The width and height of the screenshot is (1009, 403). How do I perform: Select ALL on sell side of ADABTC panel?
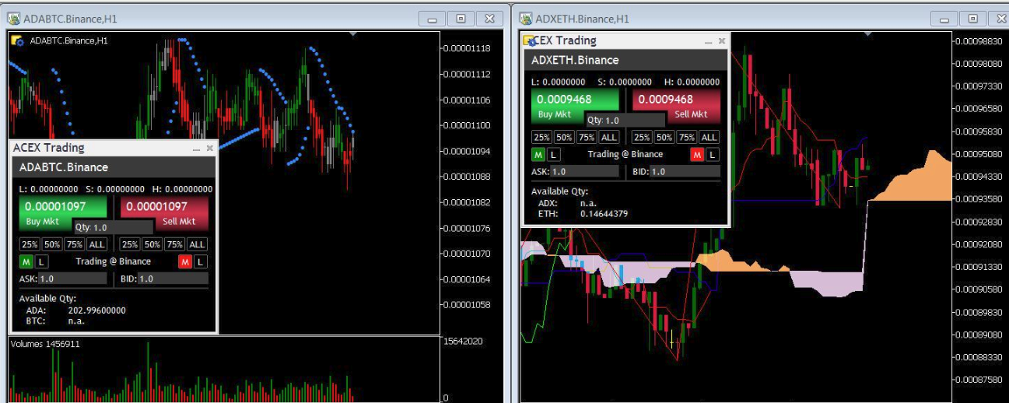coord(198,244)
